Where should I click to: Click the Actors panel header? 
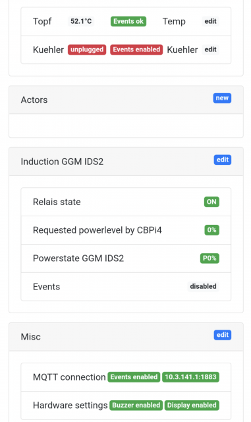[126, 100]
